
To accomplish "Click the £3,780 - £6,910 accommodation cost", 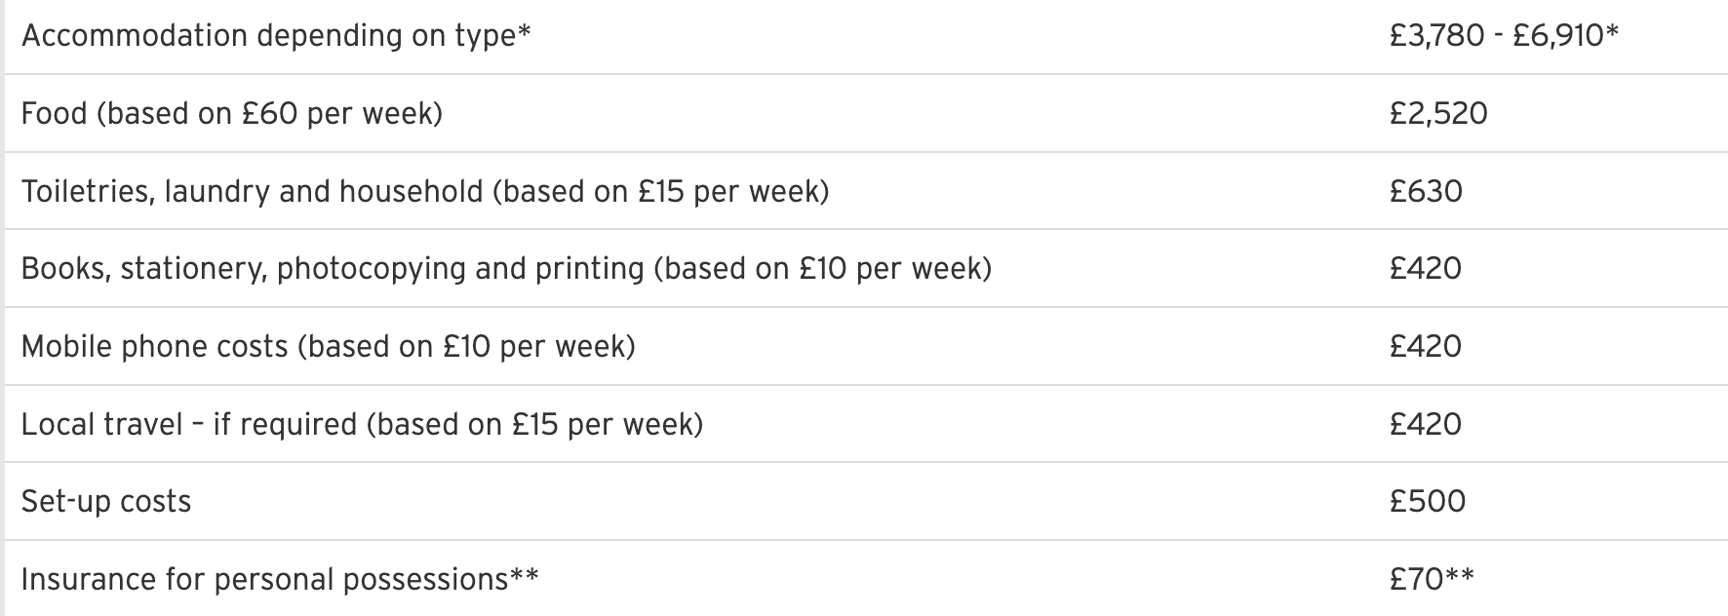I will click(1503, 36).
